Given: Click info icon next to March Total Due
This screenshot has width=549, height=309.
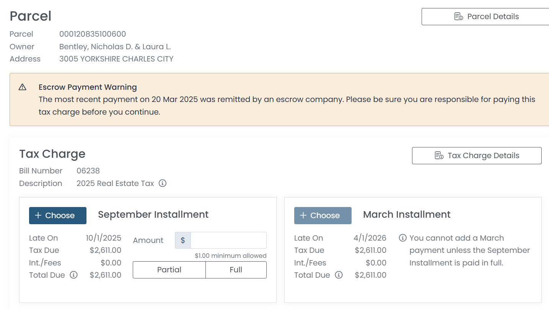Looking at the screenshot, I should point(339,275).
